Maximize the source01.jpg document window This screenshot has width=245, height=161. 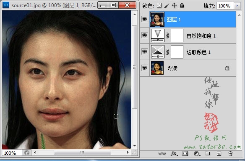coord(113,5)
